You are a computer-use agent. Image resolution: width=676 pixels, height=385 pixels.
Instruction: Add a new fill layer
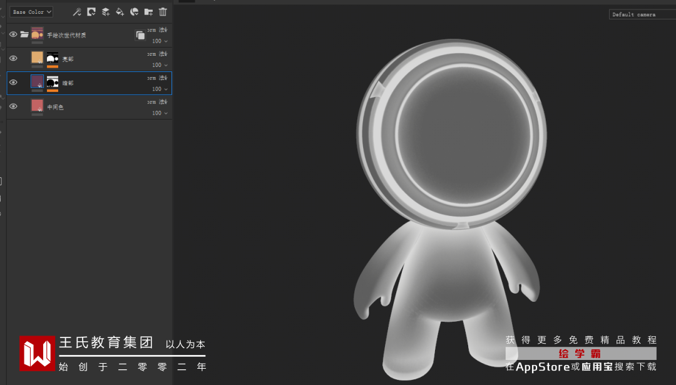[x=120, y=12]
